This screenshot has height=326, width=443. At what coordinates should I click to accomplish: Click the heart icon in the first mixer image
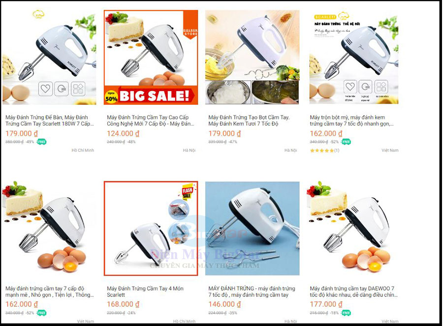pos(45,89)
